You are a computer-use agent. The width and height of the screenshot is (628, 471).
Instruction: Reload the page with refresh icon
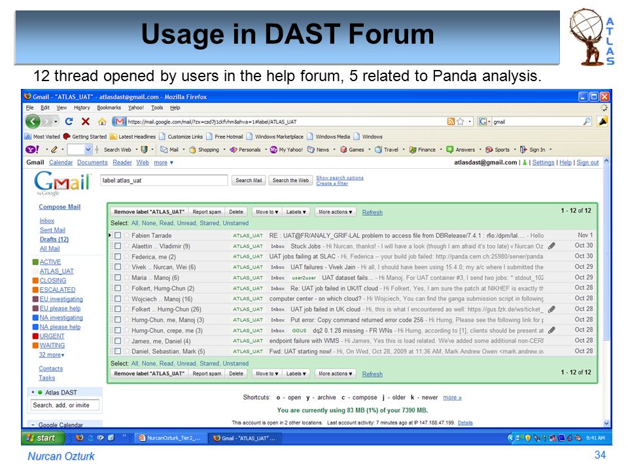pyautogui.click(x=69, y=122)
